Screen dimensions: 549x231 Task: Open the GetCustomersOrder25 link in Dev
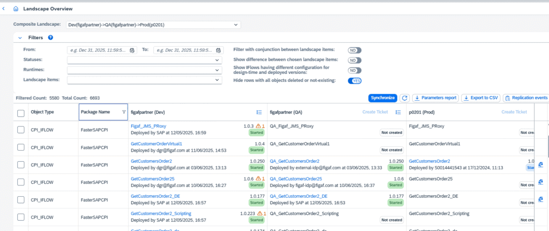click(x=153, y=178)
